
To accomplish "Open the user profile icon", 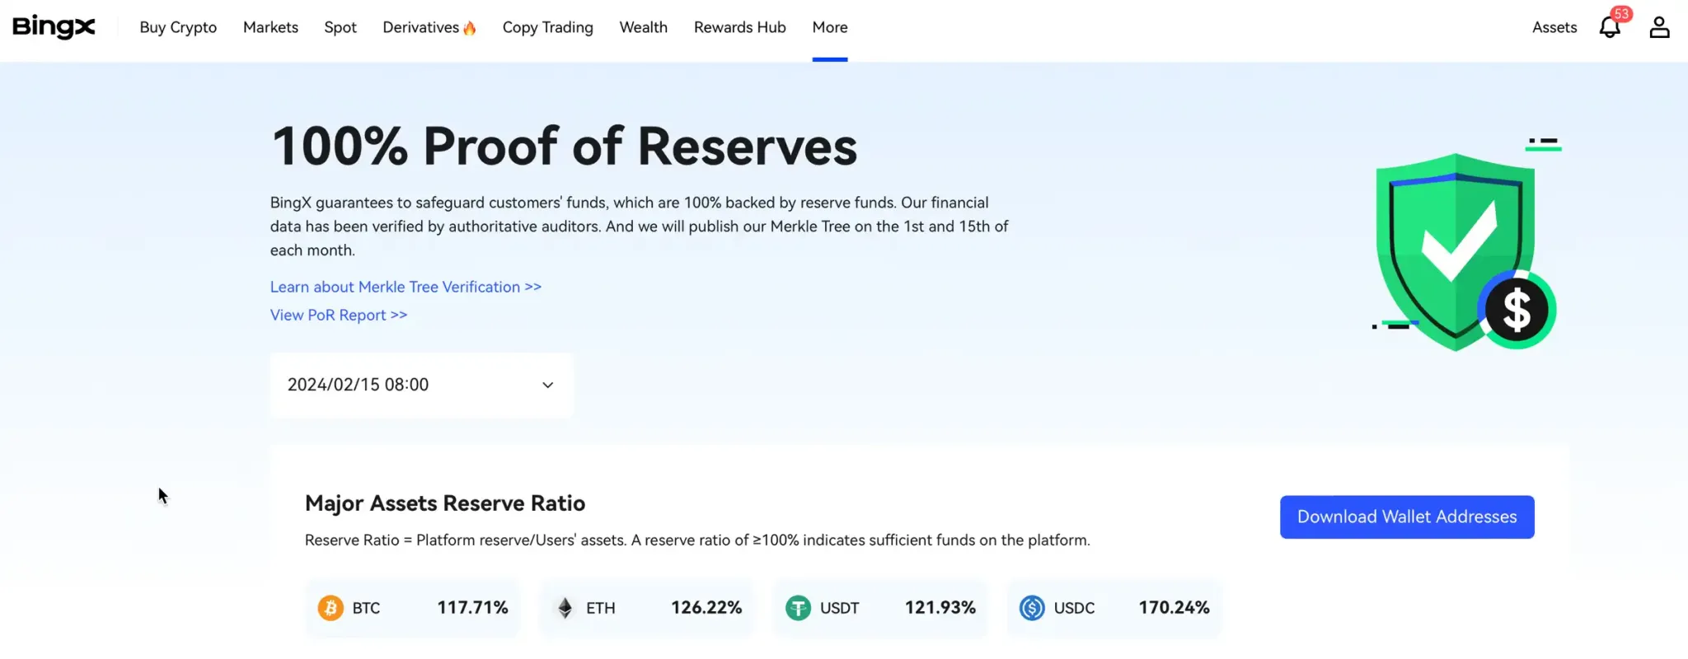I will tap(1659, 28).
